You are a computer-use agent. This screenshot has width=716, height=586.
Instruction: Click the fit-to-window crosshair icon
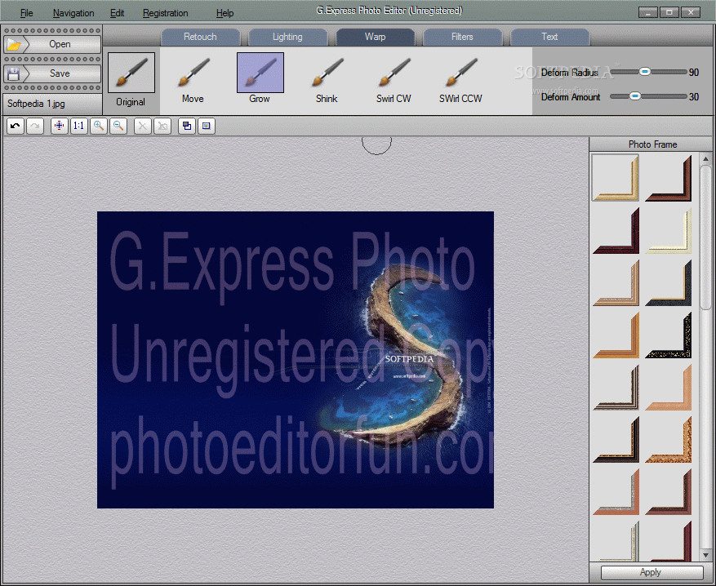tap(60, 126)
